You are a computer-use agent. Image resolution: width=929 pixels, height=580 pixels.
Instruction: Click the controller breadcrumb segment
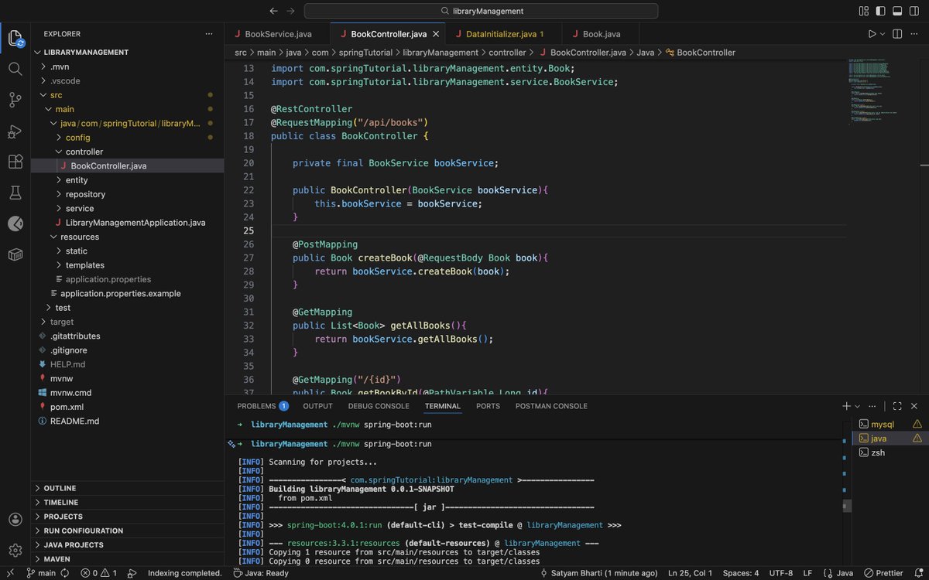pyautogui.click(x=507, y=53)
